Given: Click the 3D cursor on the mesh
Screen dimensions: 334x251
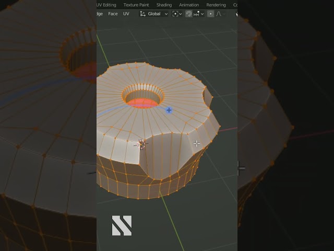Looking at the screenshot, I should pos(141,145).
